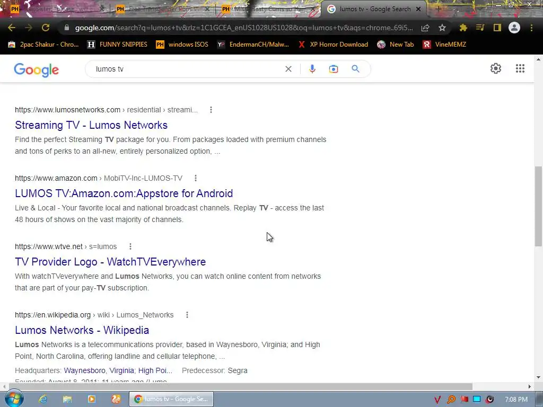This screenshot has width=543, height=407.
Task: Open more options for wtve.net result
Action: tap(130, 246)
